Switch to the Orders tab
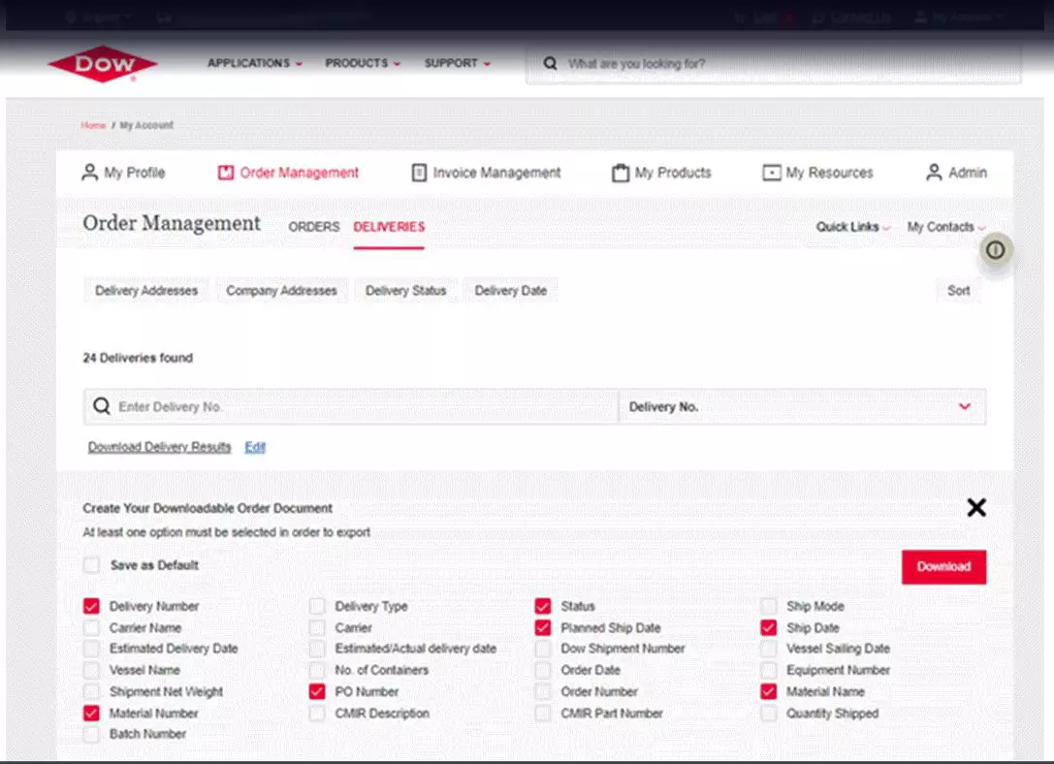Screen dimensions: 1054x764 pyautogui.click(x=314, y=227)
